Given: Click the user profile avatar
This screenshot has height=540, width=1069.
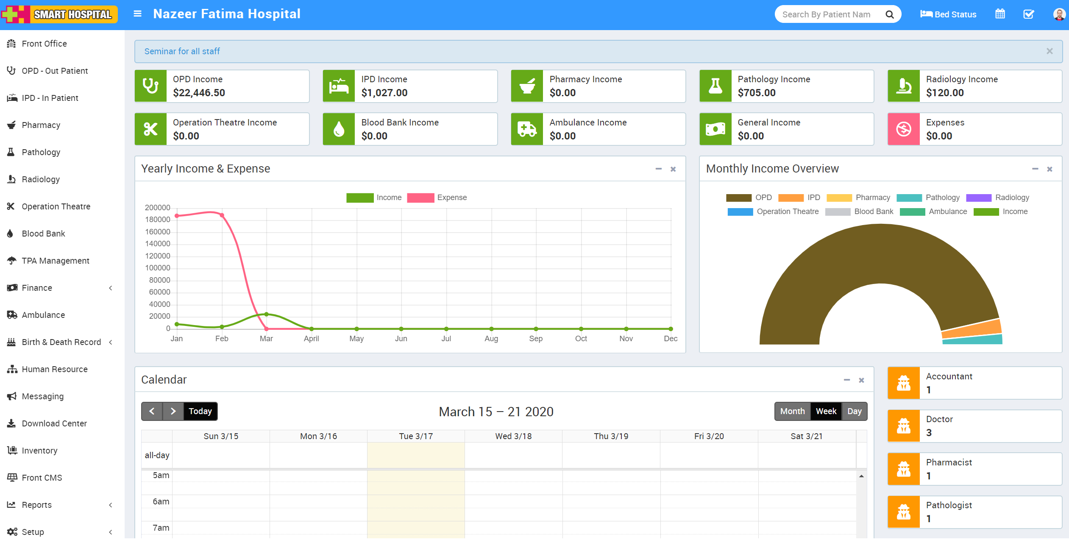Looking at the screenshot, I should tap(1058, 14).
